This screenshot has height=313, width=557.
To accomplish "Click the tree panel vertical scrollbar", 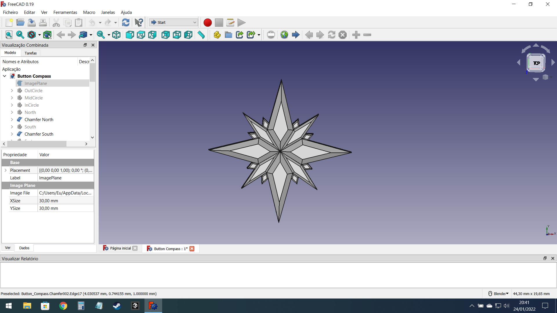I will coord(93,72).
